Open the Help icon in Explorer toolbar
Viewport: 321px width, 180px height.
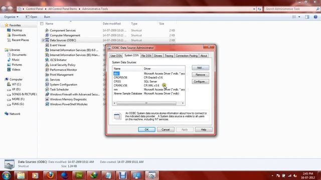click(315, 17)
